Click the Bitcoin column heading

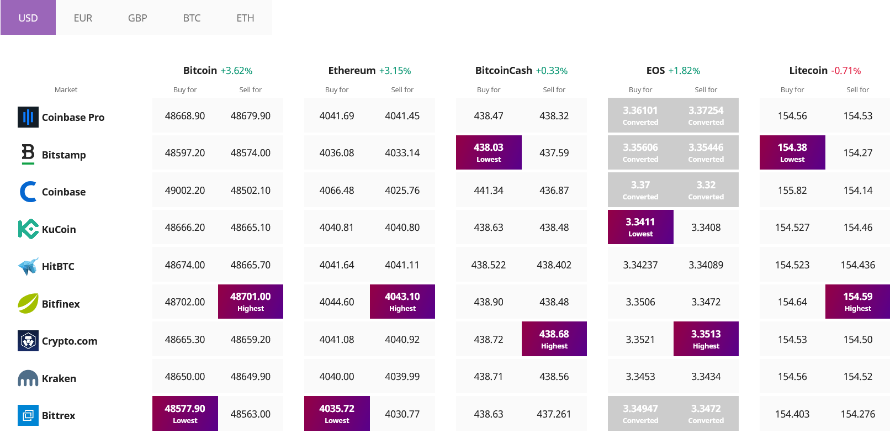pyautogui.click(x=200, y=70)
